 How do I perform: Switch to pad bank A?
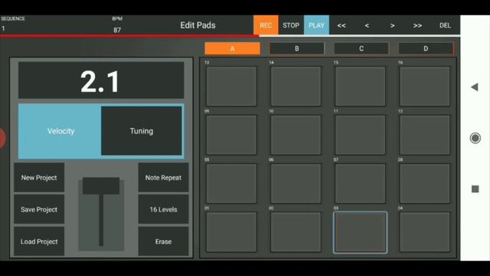(x=232, y=48)
